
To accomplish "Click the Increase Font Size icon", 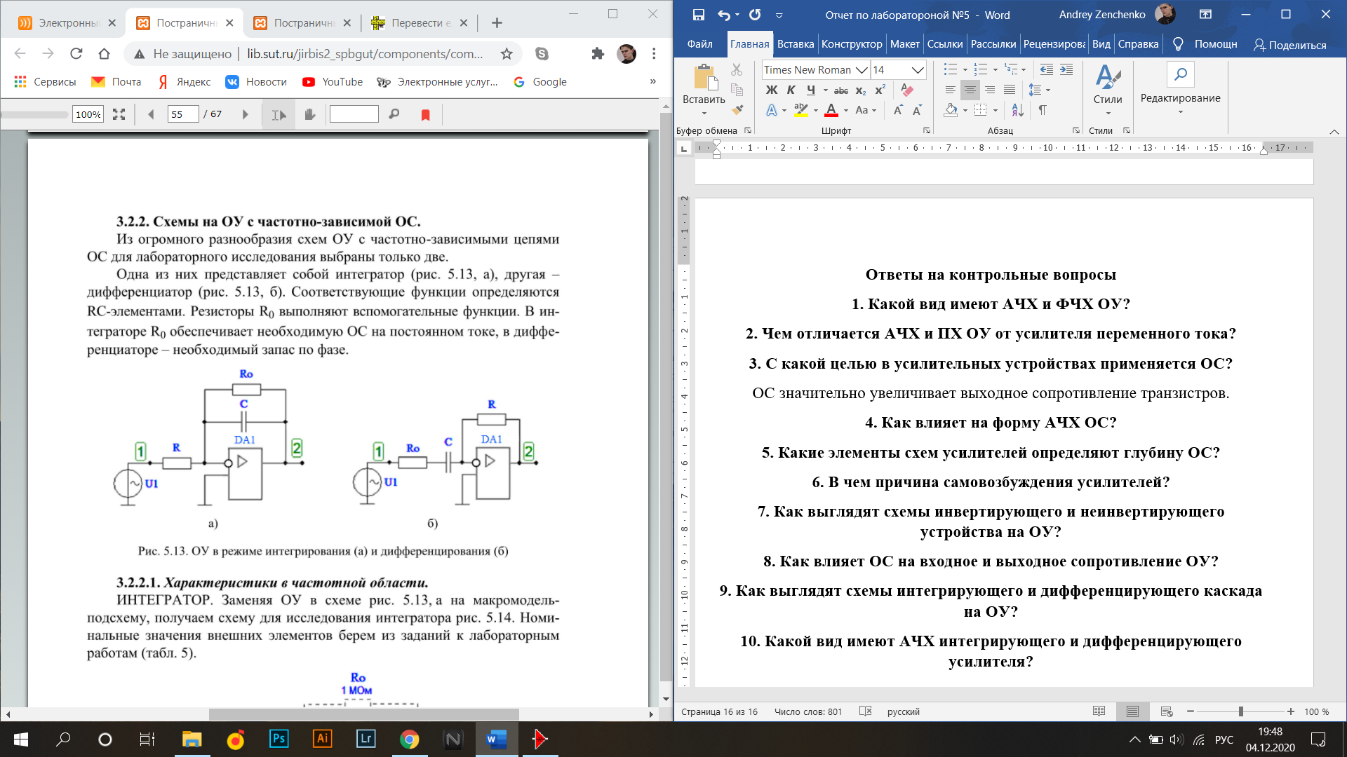I will click(x=898, y=110).
